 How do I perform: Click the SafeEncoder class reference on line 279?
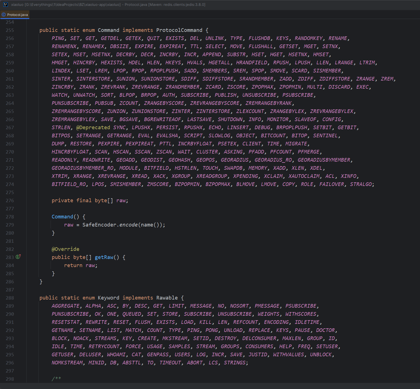99,225
